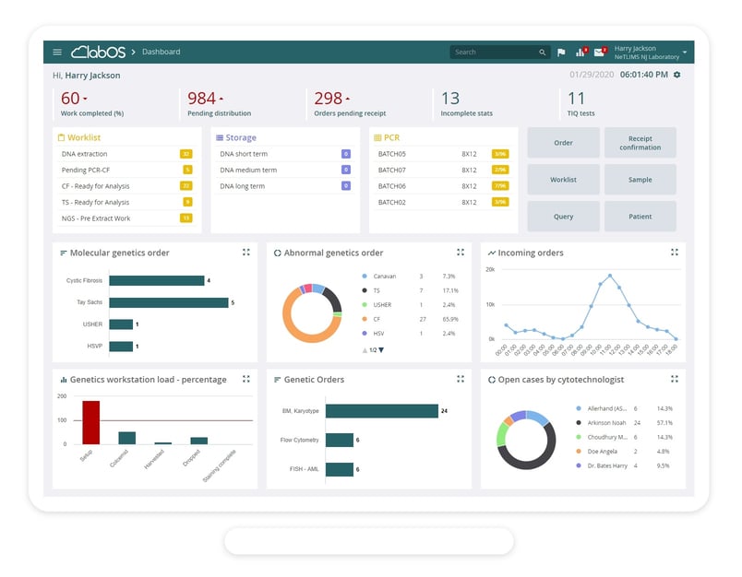Open the hamburger navigation menu
Image resolution: width=742 pixels, height=577 pixels.
[x=57, y=53]
